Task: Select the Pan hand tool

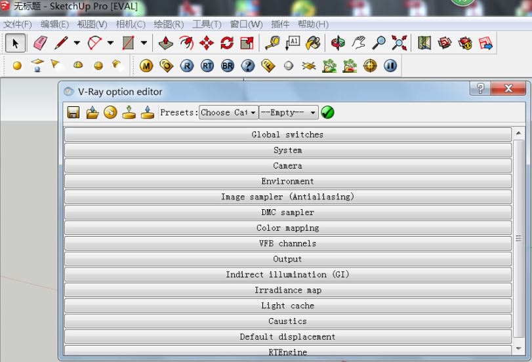Action: coord(358,43)
